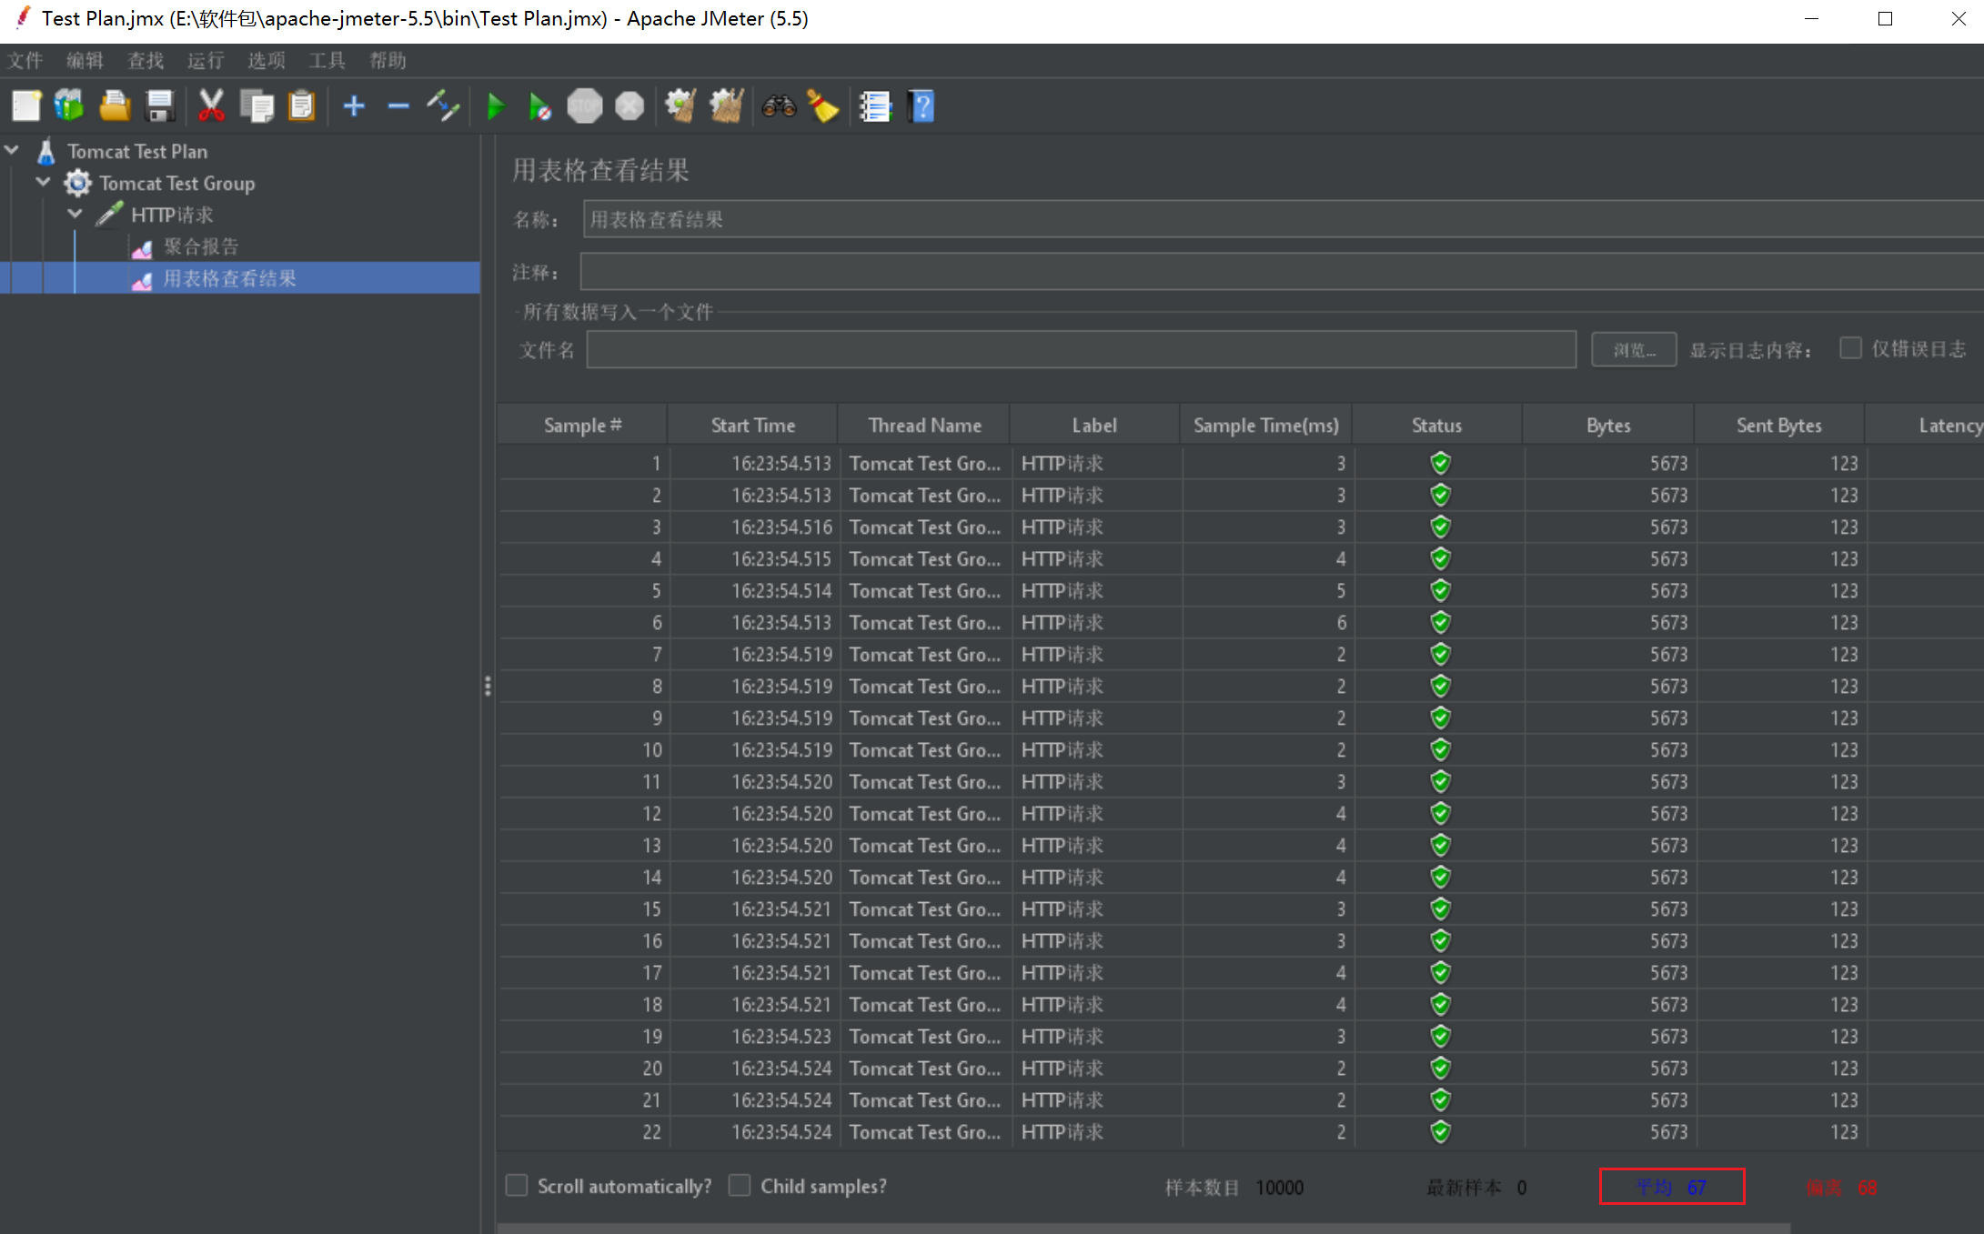Click the Open file folder icon

click(115, 106)
